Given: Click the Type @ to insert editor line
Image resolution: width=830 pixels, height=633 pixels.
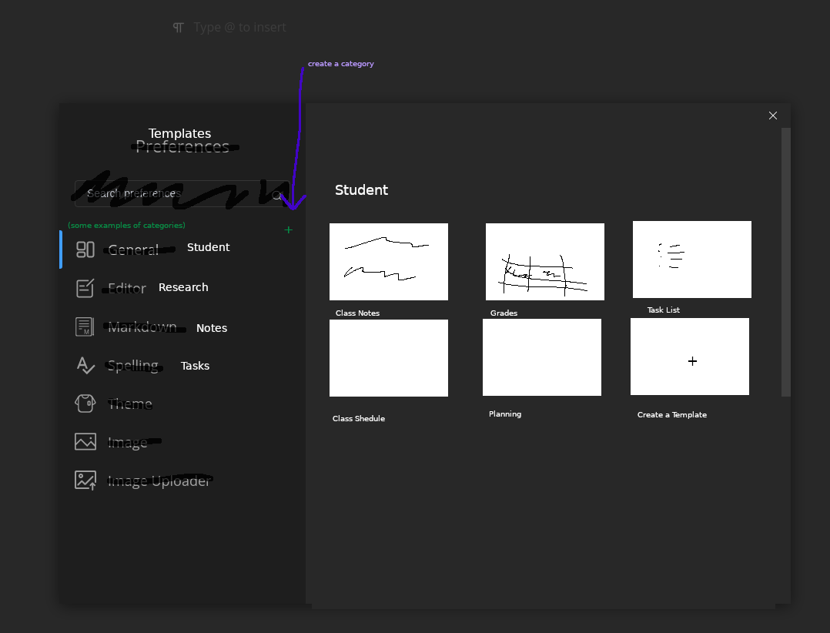Looking at the screenshot, I should (x=239, y=28).
